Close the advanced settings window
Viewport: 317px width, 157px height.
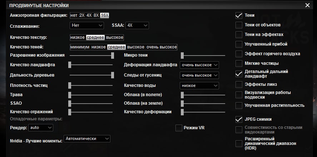(x=307, y=5)
